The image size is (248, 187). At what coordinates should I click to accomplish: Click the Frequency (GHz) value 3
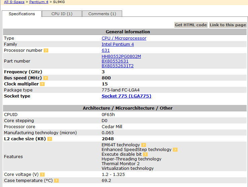tap(103, 72)
